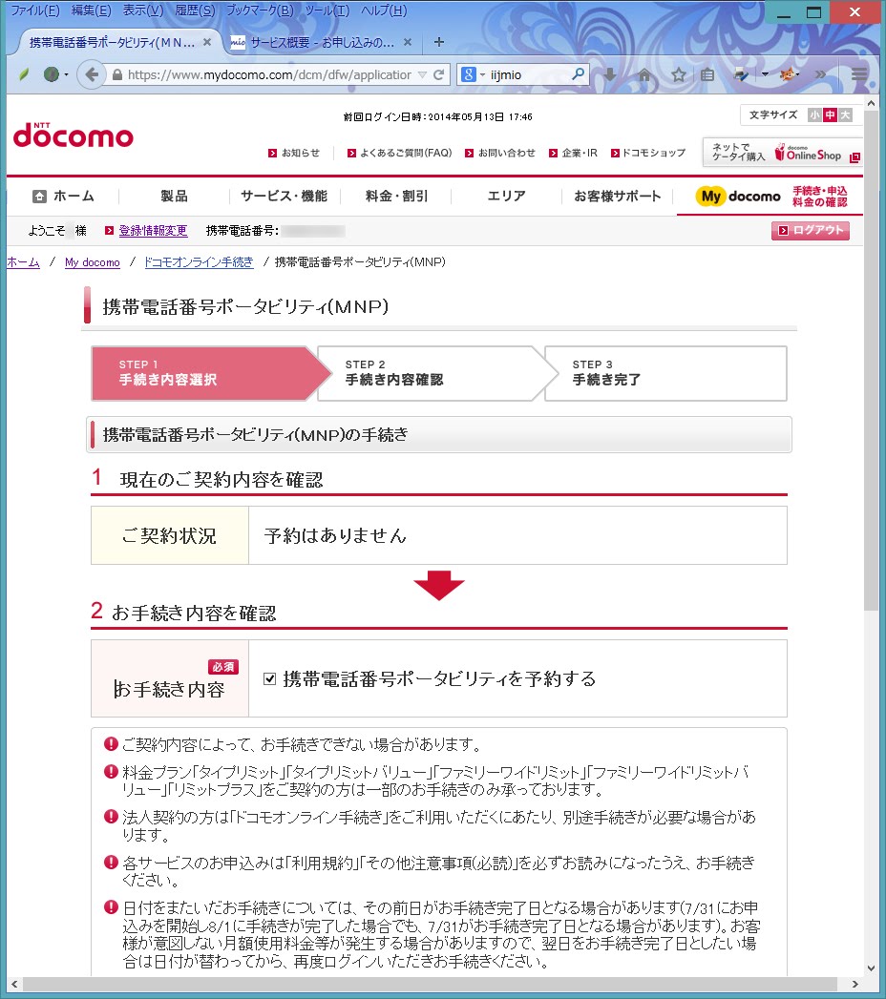The image size is (886, 999).
Task: Click the padlock icon in the address bar
Action: pos(116,74)
